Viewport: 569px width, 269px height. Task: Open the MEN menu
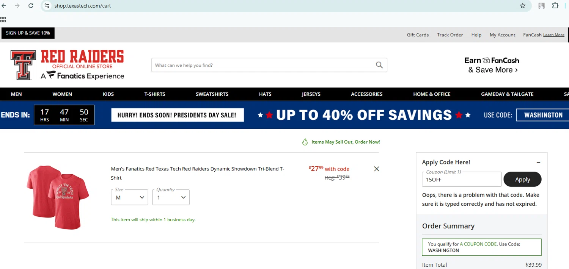pos(16,94)
